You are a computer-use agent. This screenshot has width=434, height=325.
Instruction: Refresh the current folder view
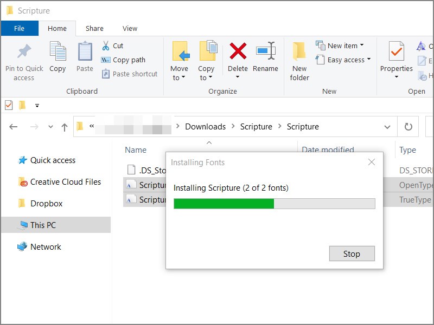tap(409, 127)
